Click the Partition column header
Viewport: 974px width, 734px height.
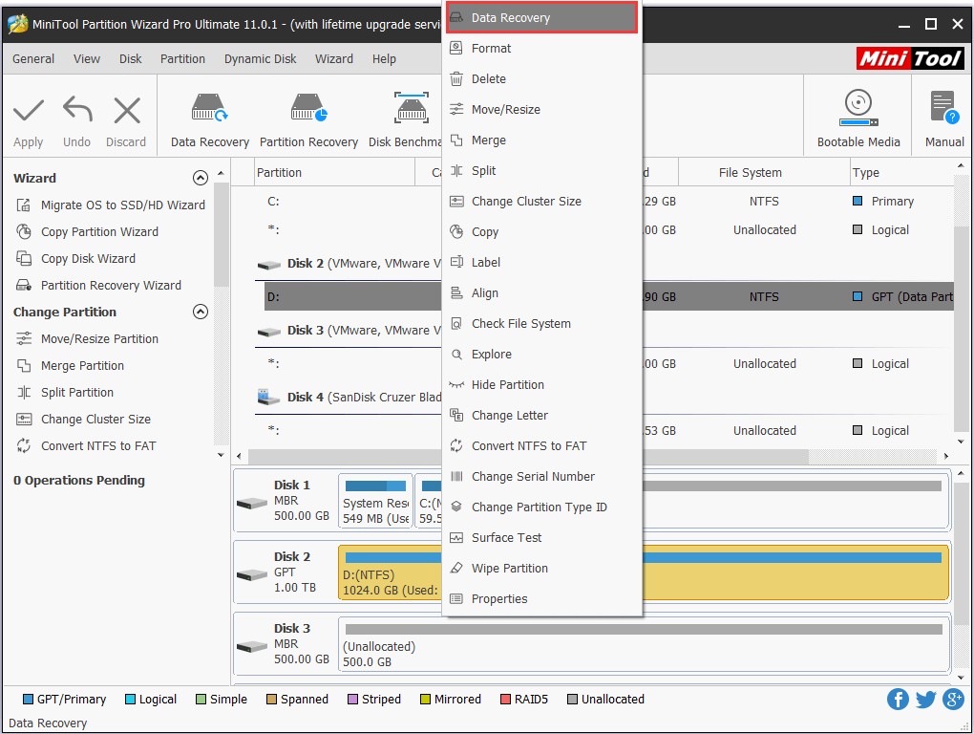pyautogui.click(x=335, y=172)
